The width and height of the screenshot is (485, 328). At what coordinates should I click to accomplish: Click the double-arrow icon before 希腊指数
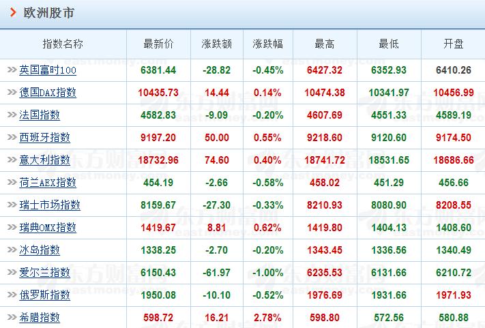point(12,317)
